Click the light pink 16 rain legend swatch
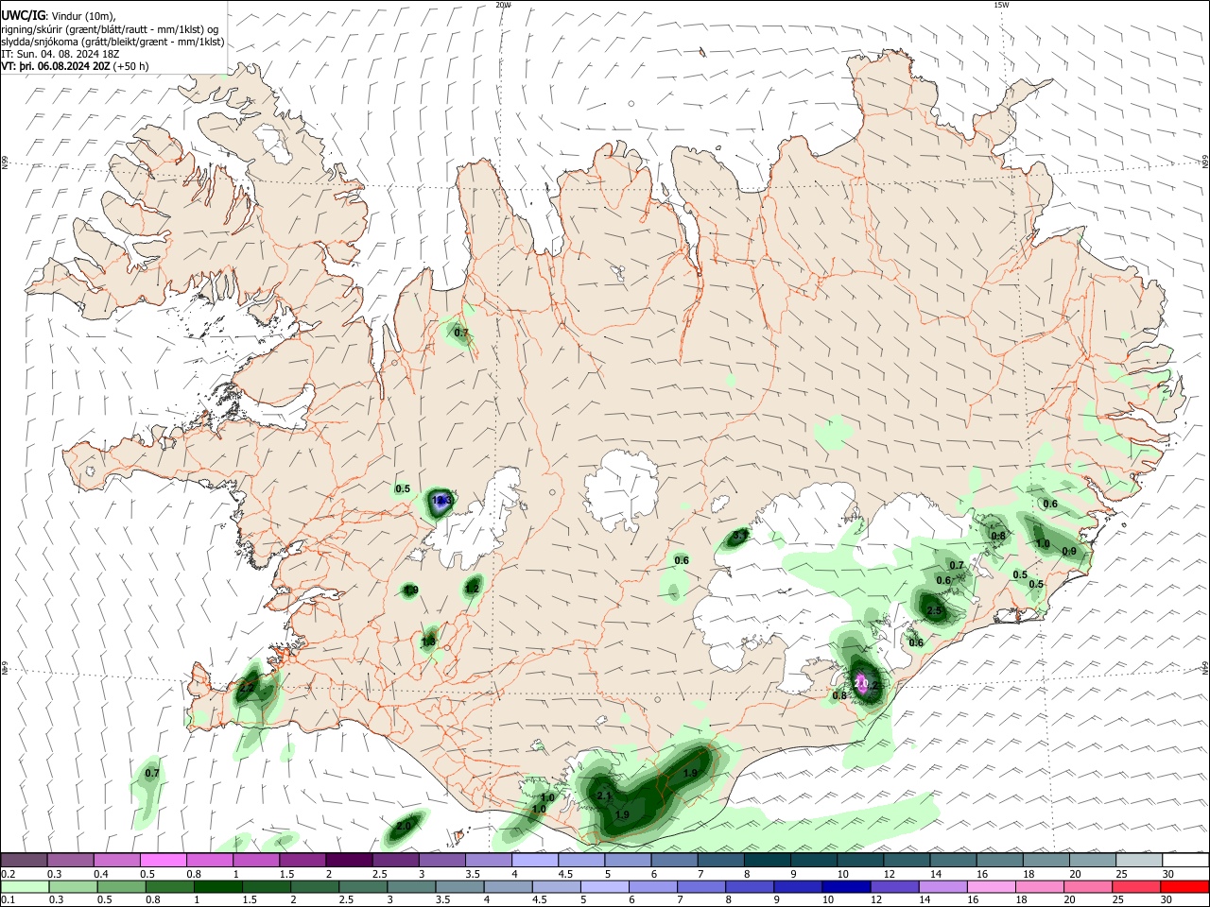The height and width of the screenshot is (907, 1210). 991,887
